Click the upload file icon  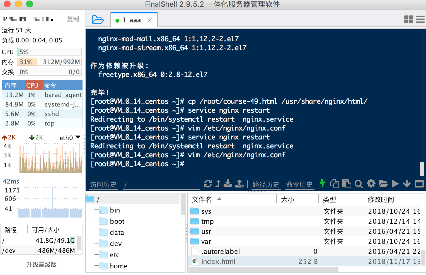click(x=239, y=183)
